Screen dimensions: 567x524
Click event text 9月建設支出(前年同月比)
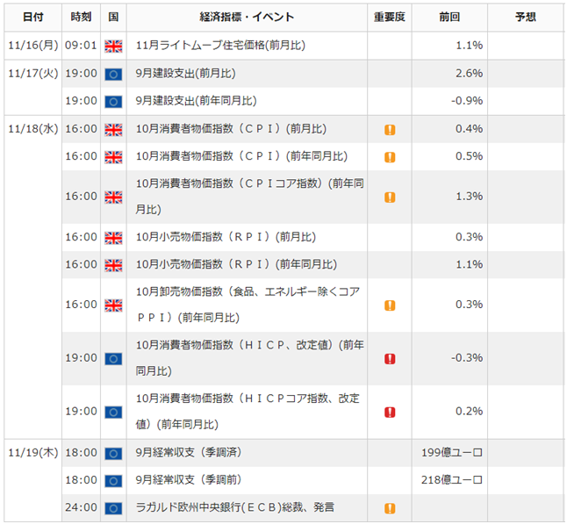click(196, 101)
